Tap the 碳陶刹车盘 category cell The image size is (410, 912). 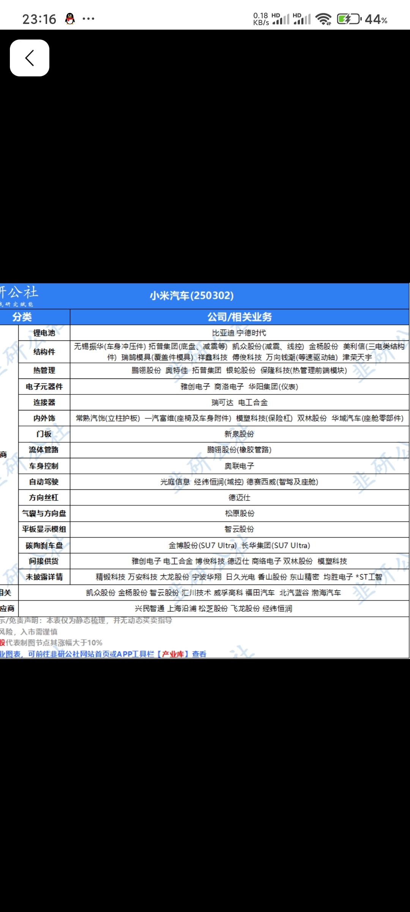click(x=44, y=545)
